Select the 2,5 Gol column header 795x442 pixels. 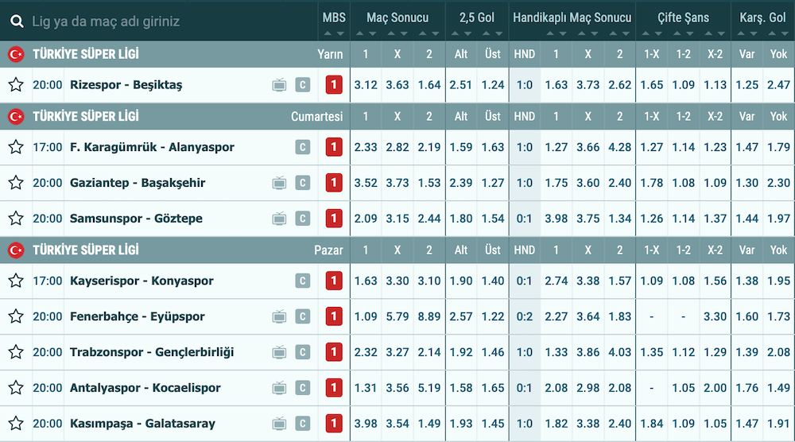(x=476, y=17)
